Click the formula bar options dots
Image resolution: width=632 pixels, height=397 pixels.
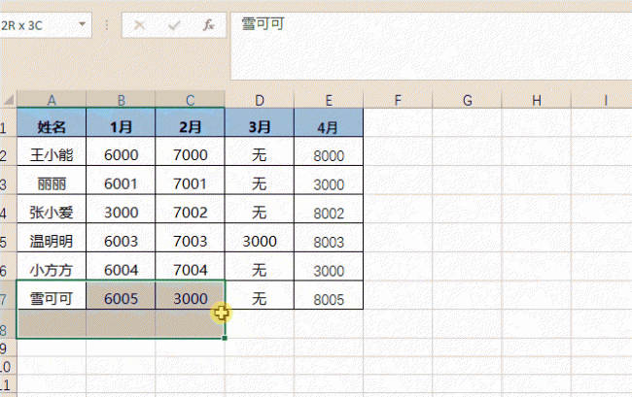coord(107,25)
